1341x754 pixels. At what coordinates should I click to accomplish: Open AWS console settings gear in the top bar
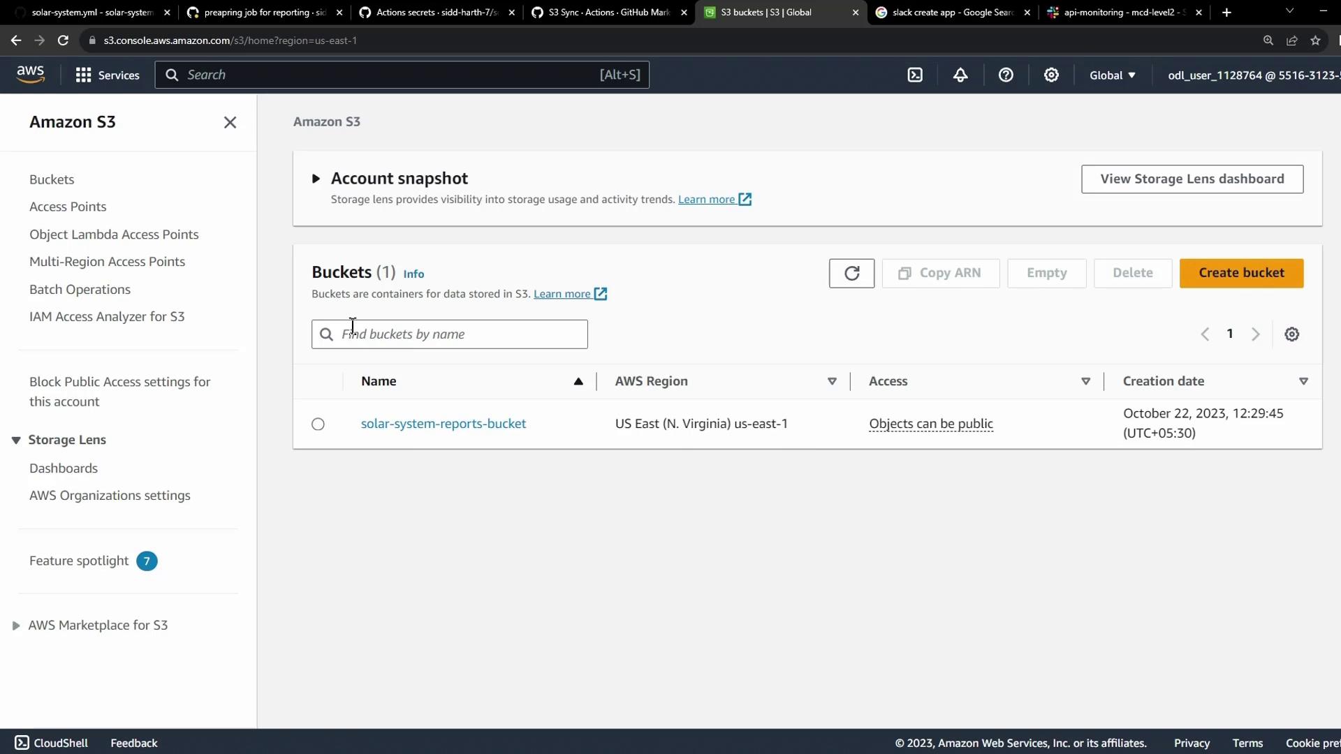coord(1051,75)
